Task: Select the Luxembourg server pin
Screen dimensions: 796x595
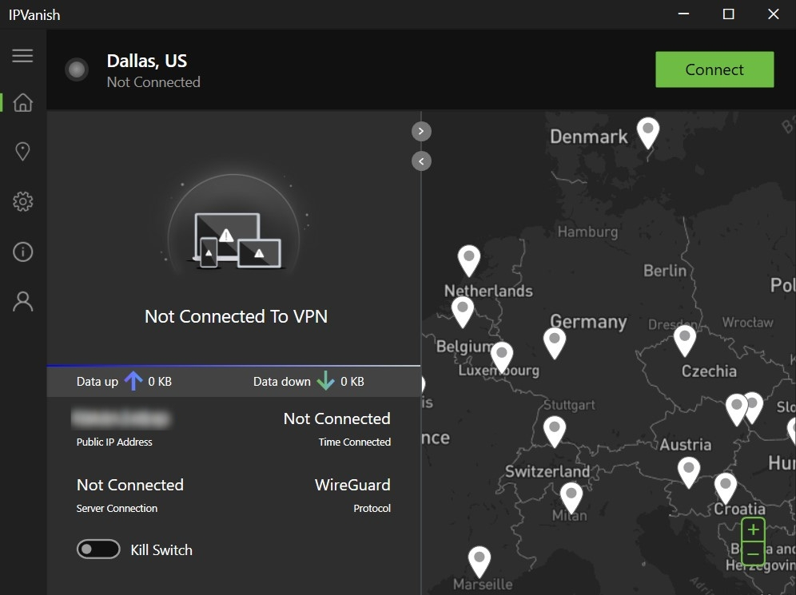Action: pyautogui.click(x=502, y=357)
